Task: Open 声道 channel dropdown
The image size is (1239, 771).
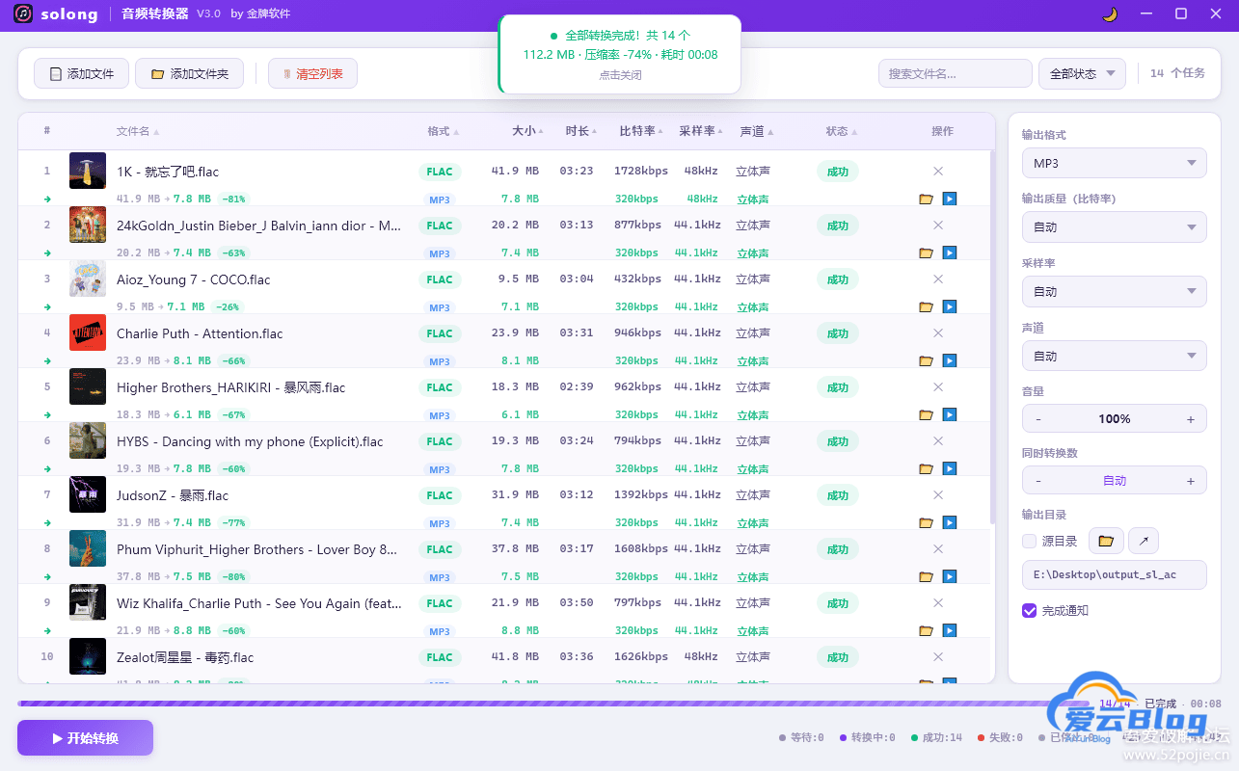Action: (1114, 356)
